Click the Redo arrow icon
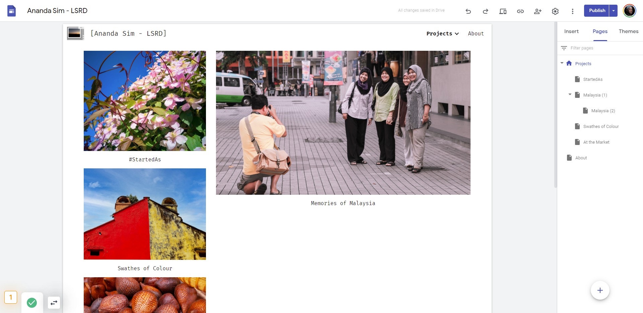The width and height of the screenshot is (643, 313). [485, 11]
